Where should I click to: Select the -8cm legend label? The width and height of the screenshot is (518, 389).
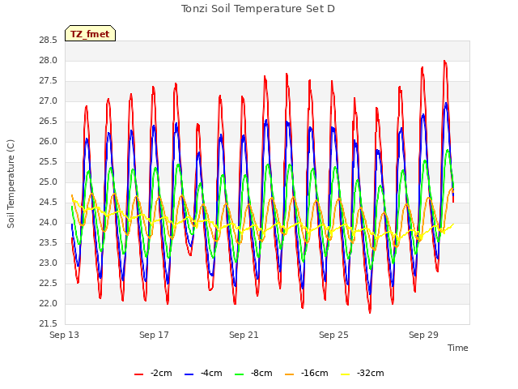tap(261, 373)
